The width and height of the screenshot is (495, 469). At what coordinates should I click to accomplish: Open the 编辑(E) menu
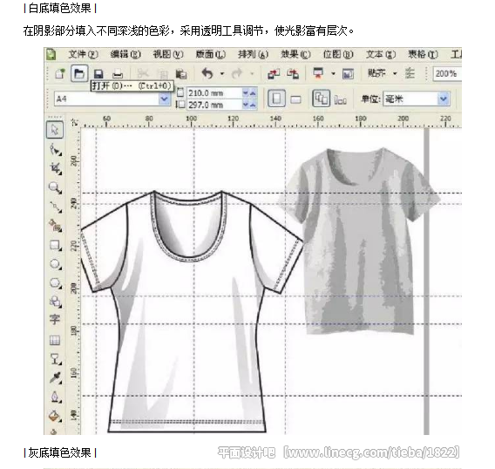tap(125, 54)
